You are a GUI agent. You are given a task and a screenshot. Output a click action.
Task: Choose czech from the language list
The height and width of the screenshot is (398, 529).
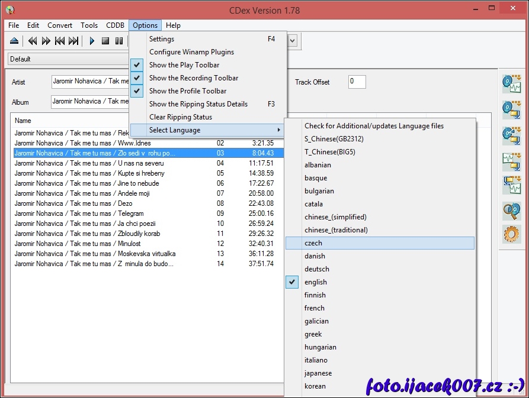coord(313,243)
